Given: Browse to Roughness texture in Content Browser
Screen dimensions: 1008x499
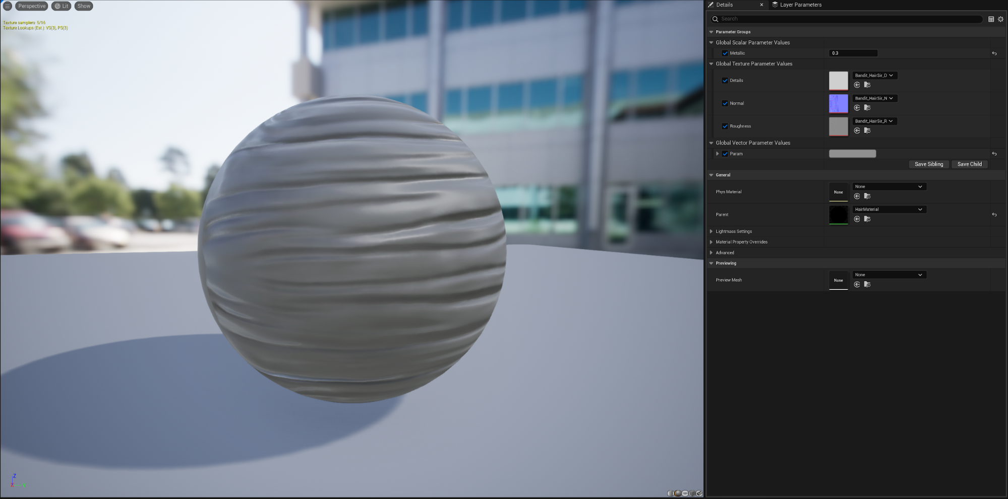Looking at the screenshot, I should [867, 130].
